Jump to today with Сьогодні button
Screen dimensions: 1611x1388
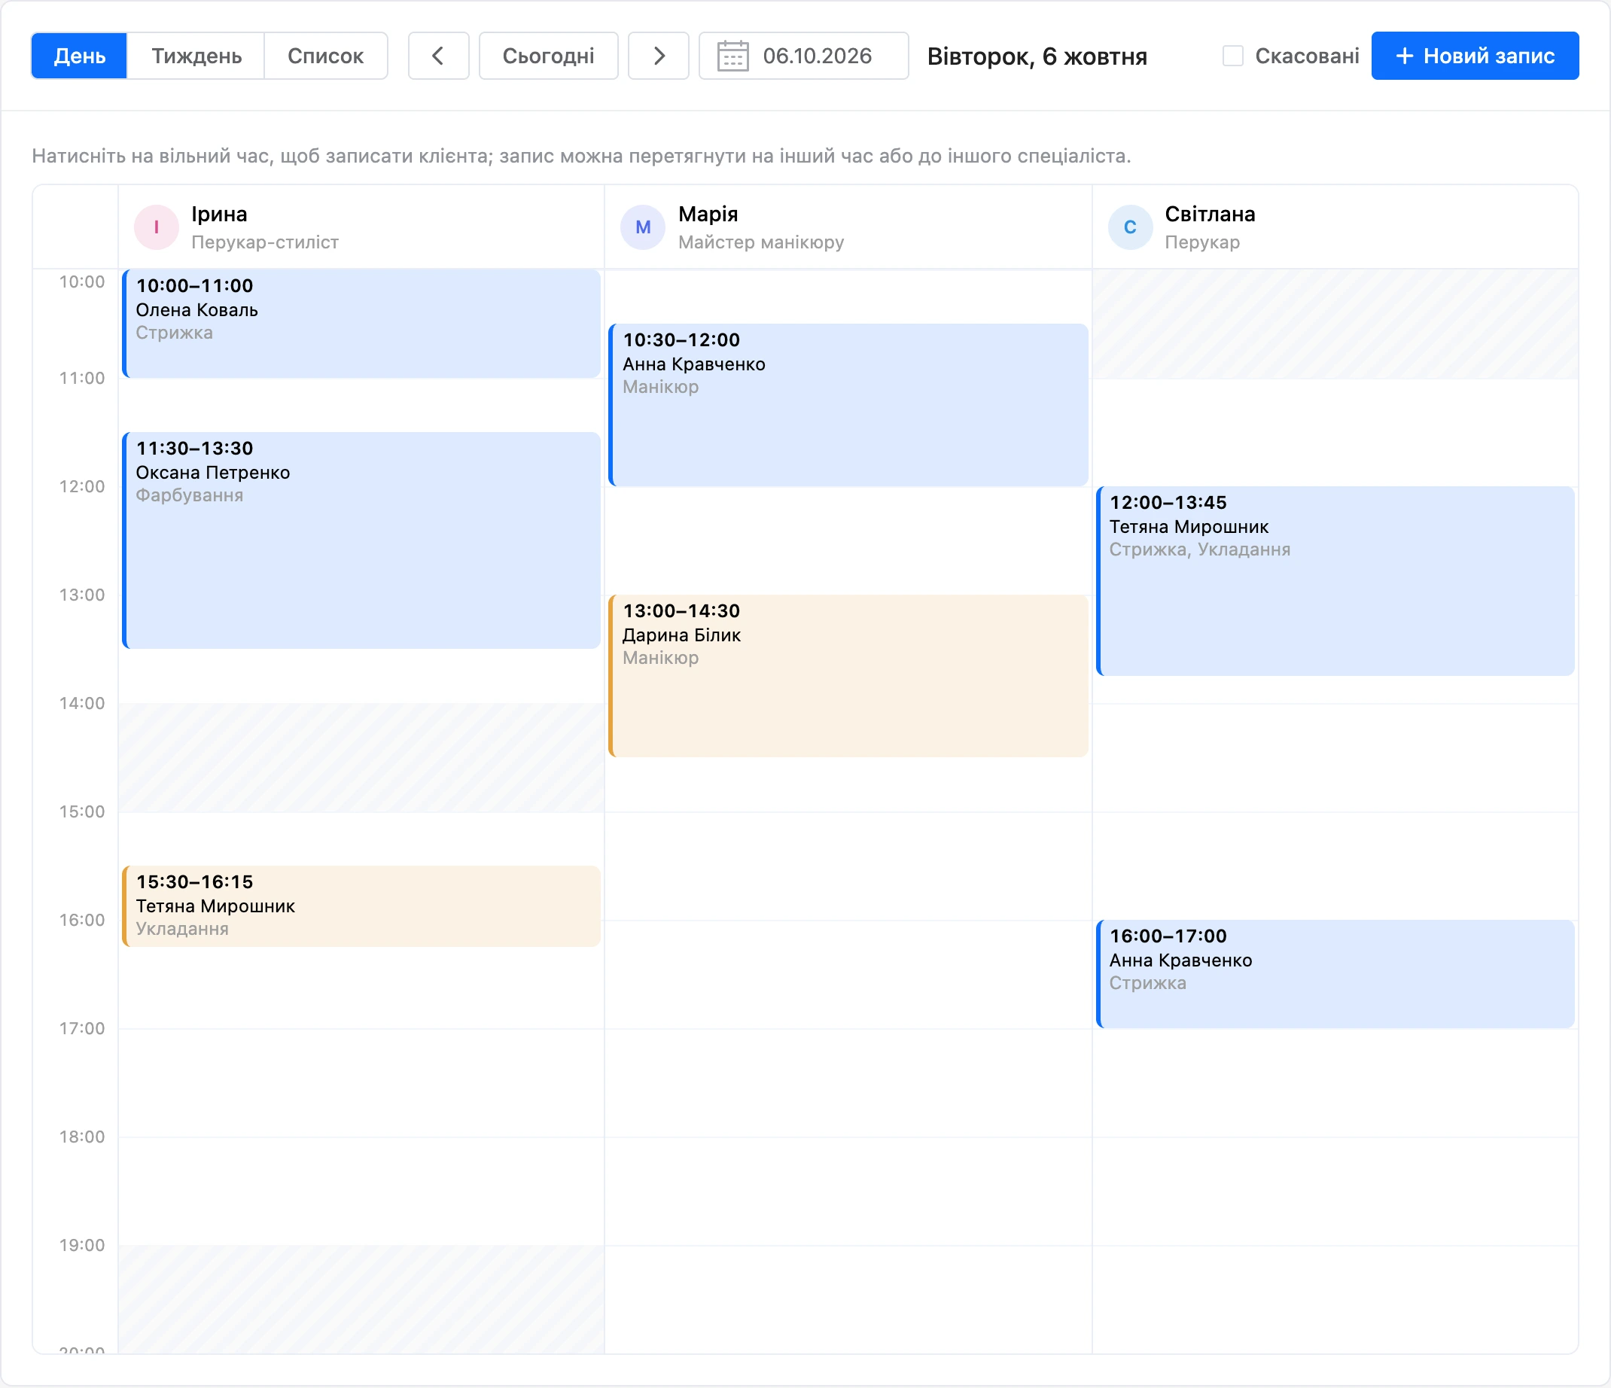(x=548, y=56)
